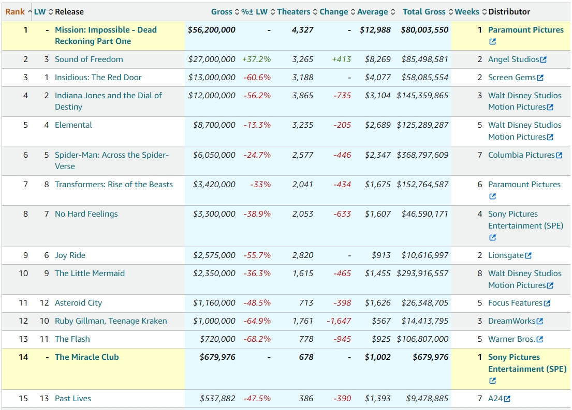Sort table by Rank column
572x410 pixels.
[19, 12]
